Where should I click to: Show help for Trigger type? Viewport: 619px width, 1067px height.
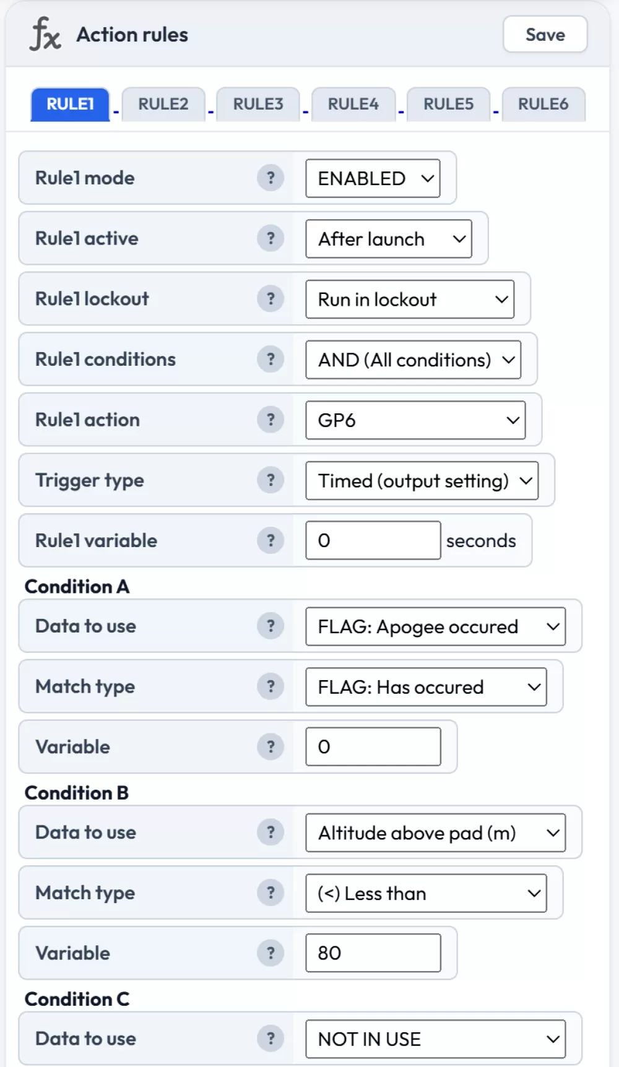[271, 480]
